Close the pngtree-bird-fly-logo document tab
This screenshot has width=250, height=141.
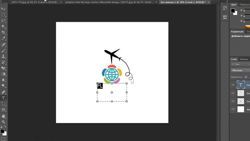coord(156,2)
